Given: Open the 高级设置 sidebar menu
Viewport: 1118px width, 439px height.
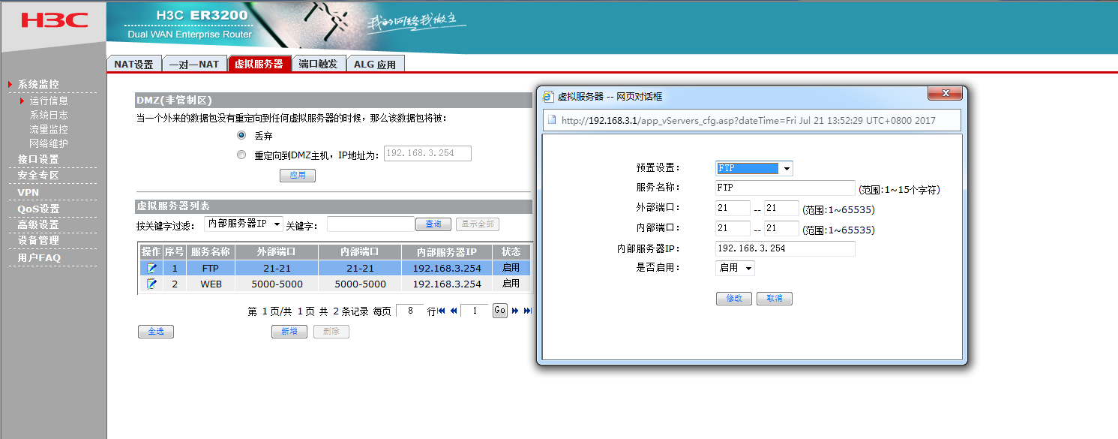Looking at the screenshot, I should [x=38, y=224].
